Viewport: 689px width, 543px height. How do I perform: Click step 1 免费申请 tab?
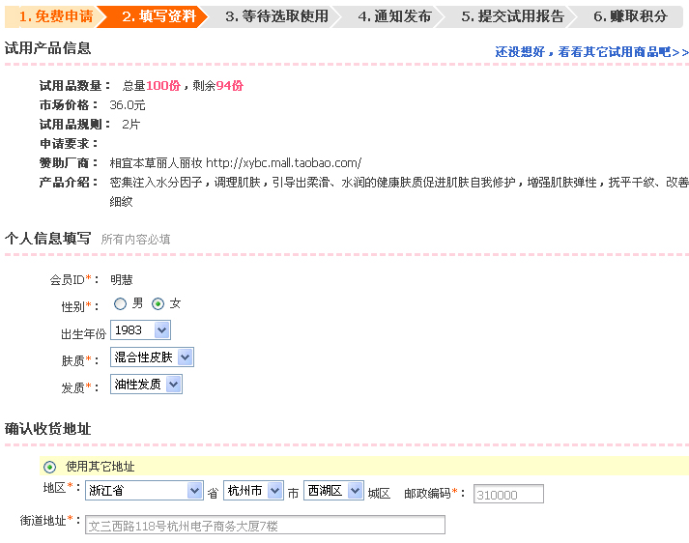point(54,16)
